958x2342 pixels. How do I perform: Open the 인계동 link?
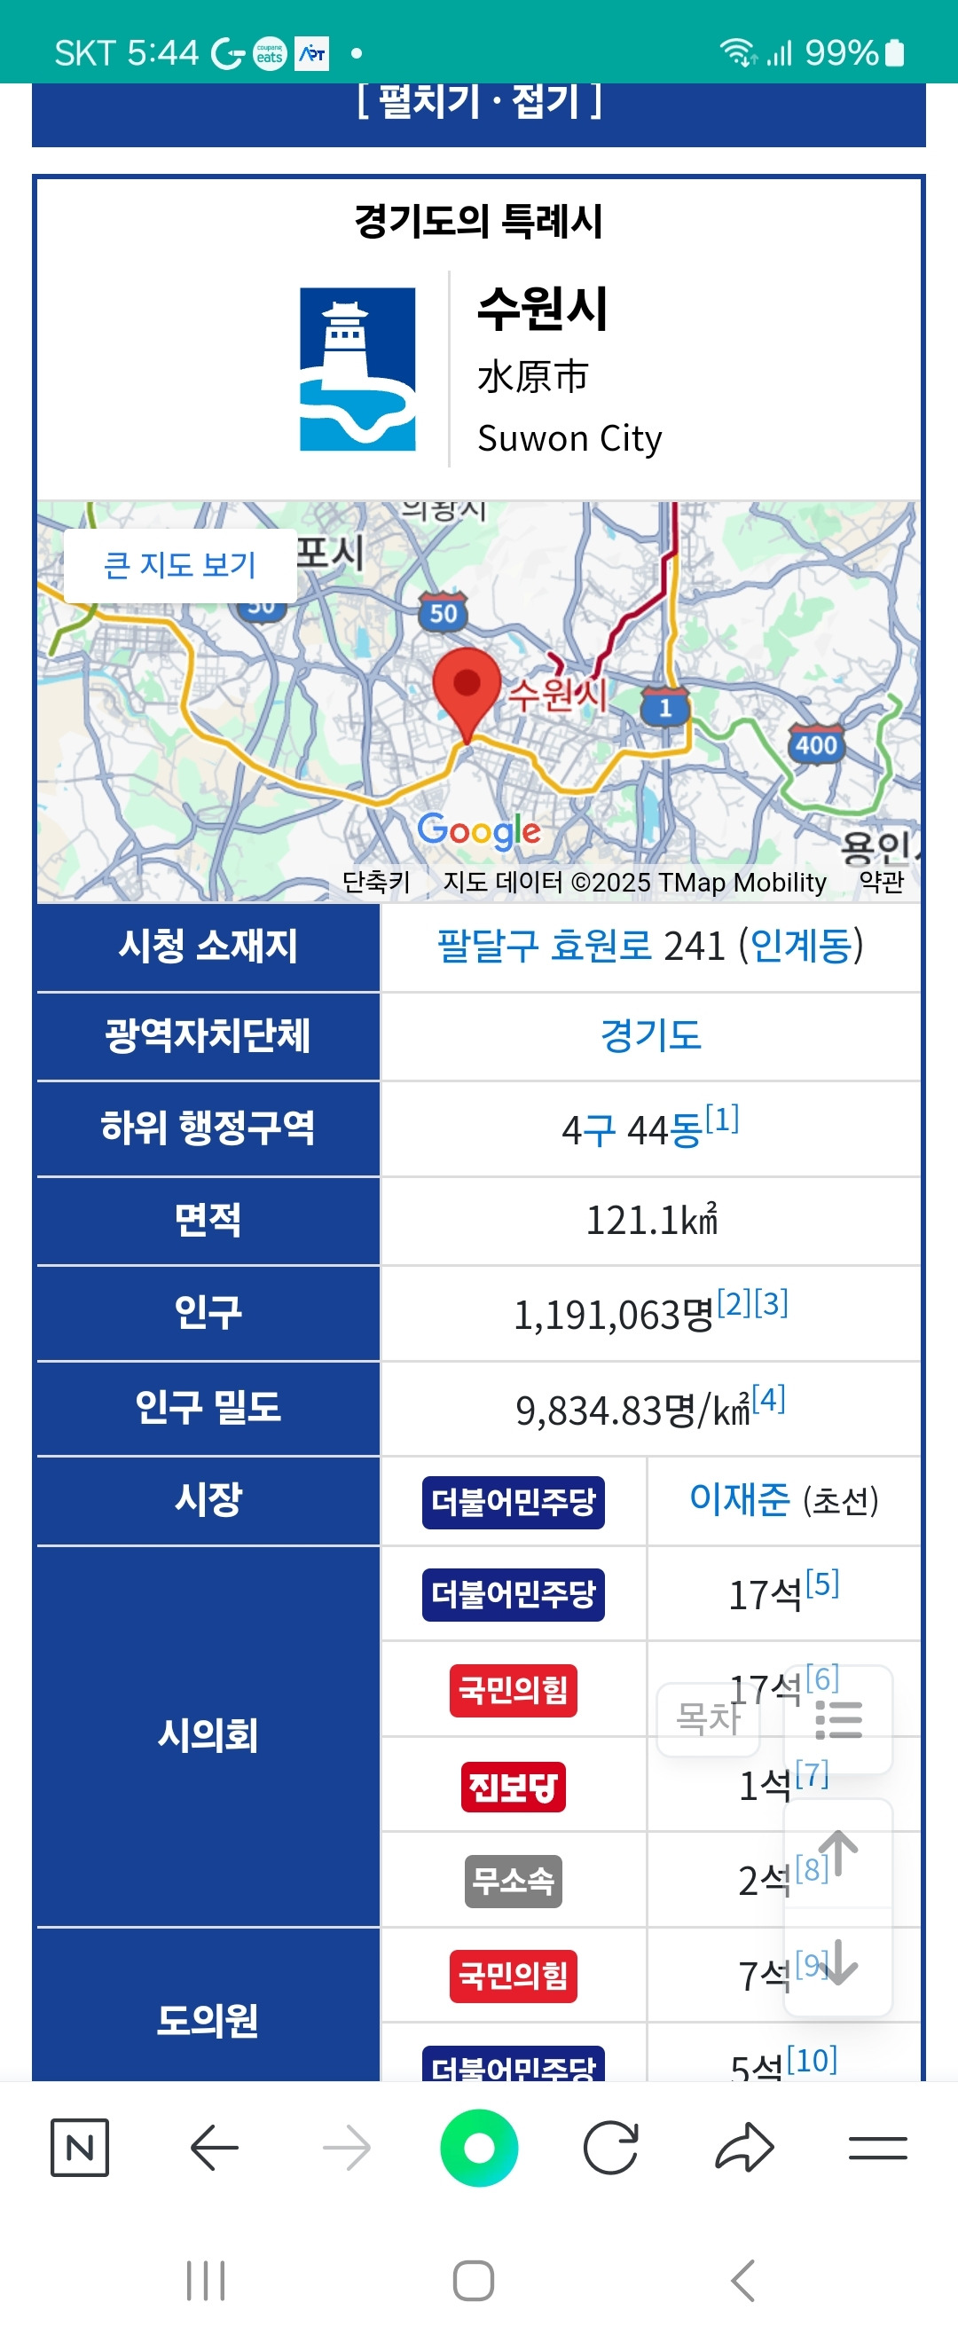click(x=802, y=946)
